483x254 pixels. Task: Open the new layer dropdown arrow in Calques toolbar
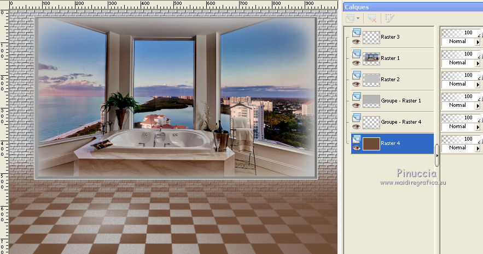point(358,19)
